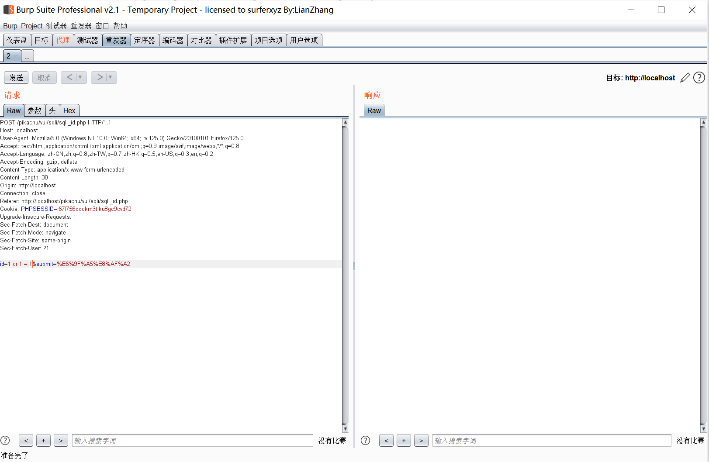709x462 pixels.
Task: Click 发送 send button
Action: point(16,78)
